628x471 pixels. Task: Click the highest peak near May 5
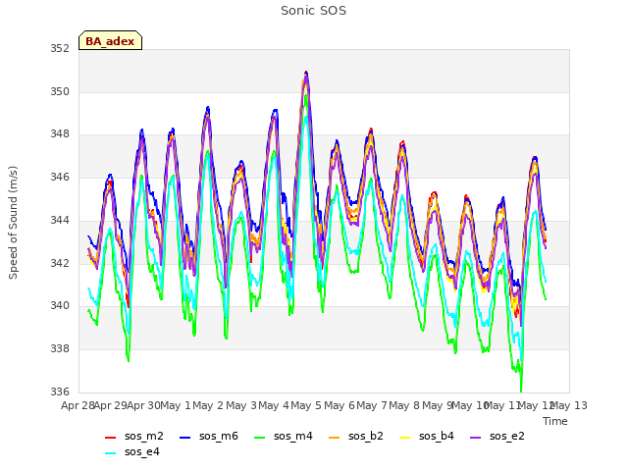pyautogui.click(x=306, y=73)
